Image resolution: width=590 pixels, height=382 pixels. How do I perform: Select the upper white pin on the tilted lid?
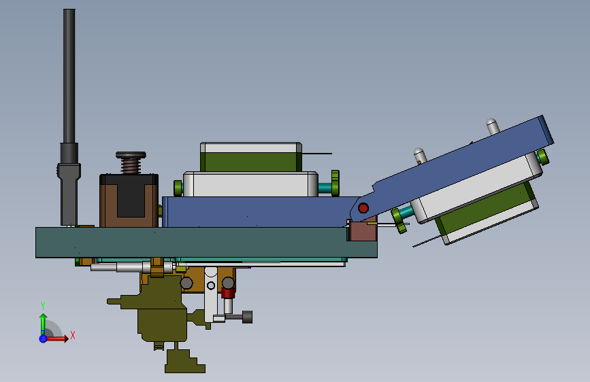coord(493,126)
